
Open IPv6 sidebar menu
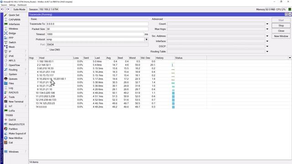coord(11,56)
